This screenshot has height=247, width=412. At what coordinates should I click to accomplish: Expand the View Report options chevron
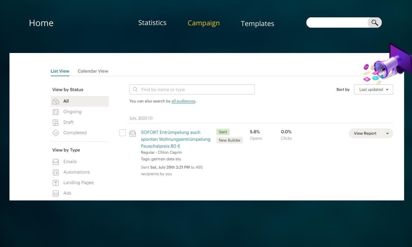pyautogui.click(x=387, y=133)
